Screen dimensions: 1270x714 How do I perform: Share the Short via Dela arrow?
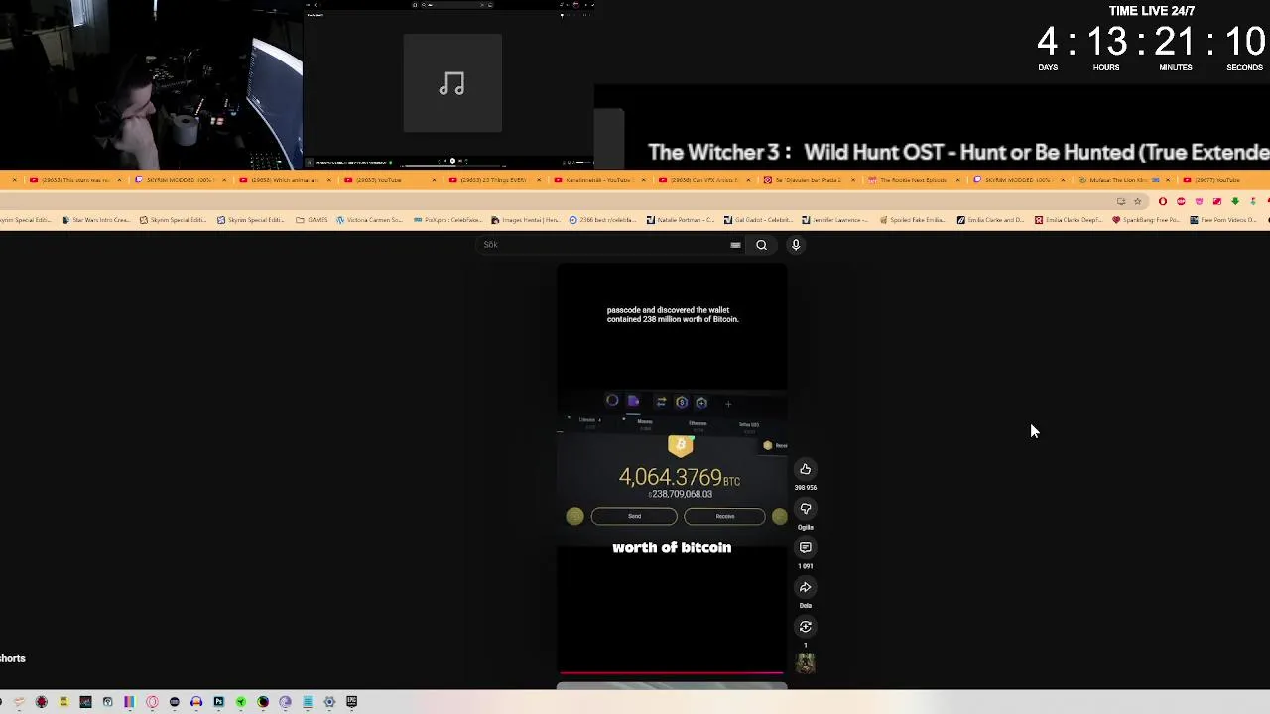click(x=805, y=587)
